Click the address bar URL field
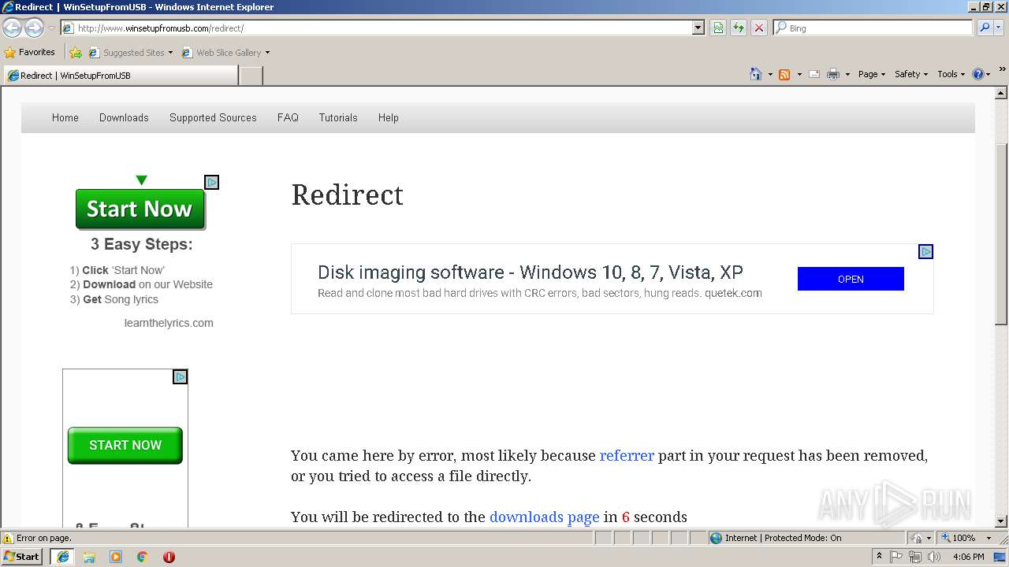This screenshot has width=1009, height=567. [x=377, y=28]
